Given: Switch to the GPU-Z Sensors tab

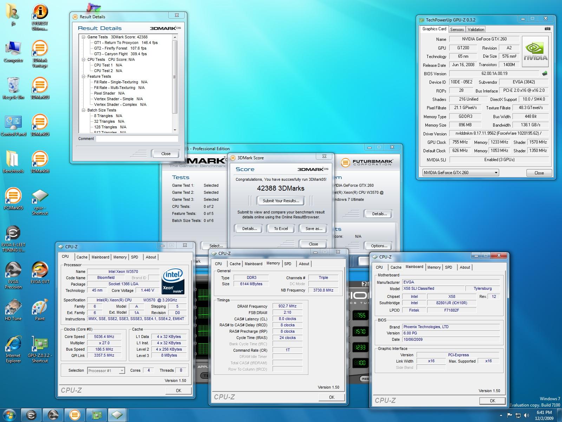Looking at the screenshot, I should (457, 30).
